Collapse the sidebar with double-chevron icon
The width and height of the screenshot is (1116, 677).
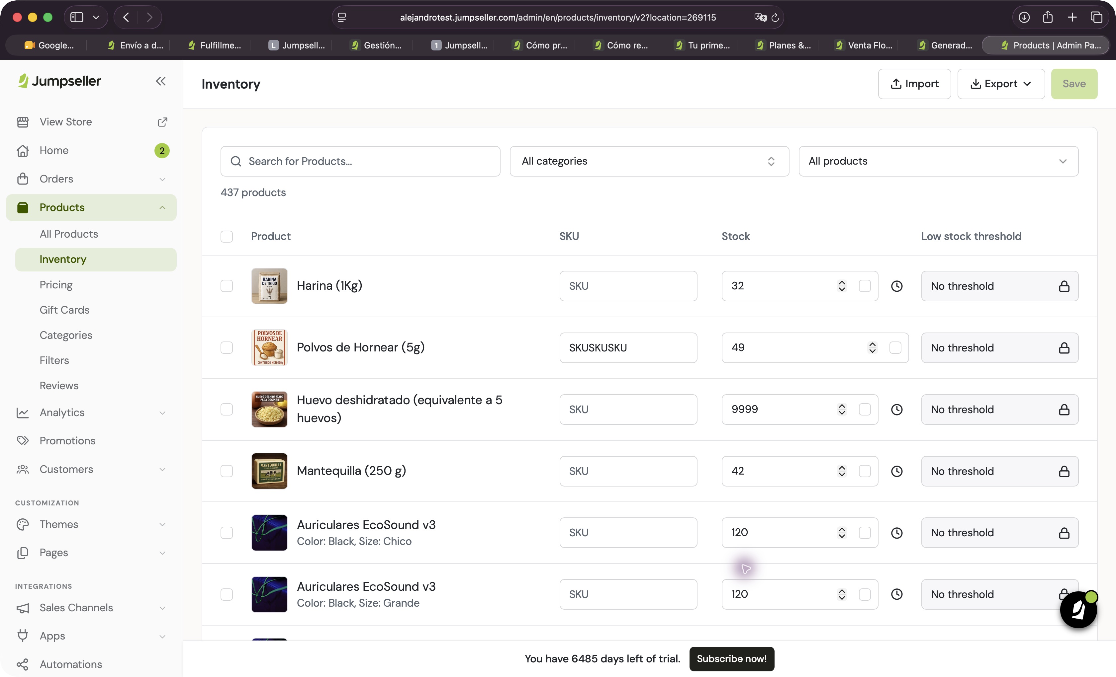161,81
